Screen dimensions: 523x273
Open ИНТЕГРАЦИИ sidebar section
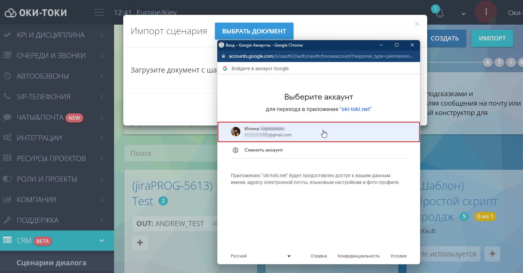point(57,138)
